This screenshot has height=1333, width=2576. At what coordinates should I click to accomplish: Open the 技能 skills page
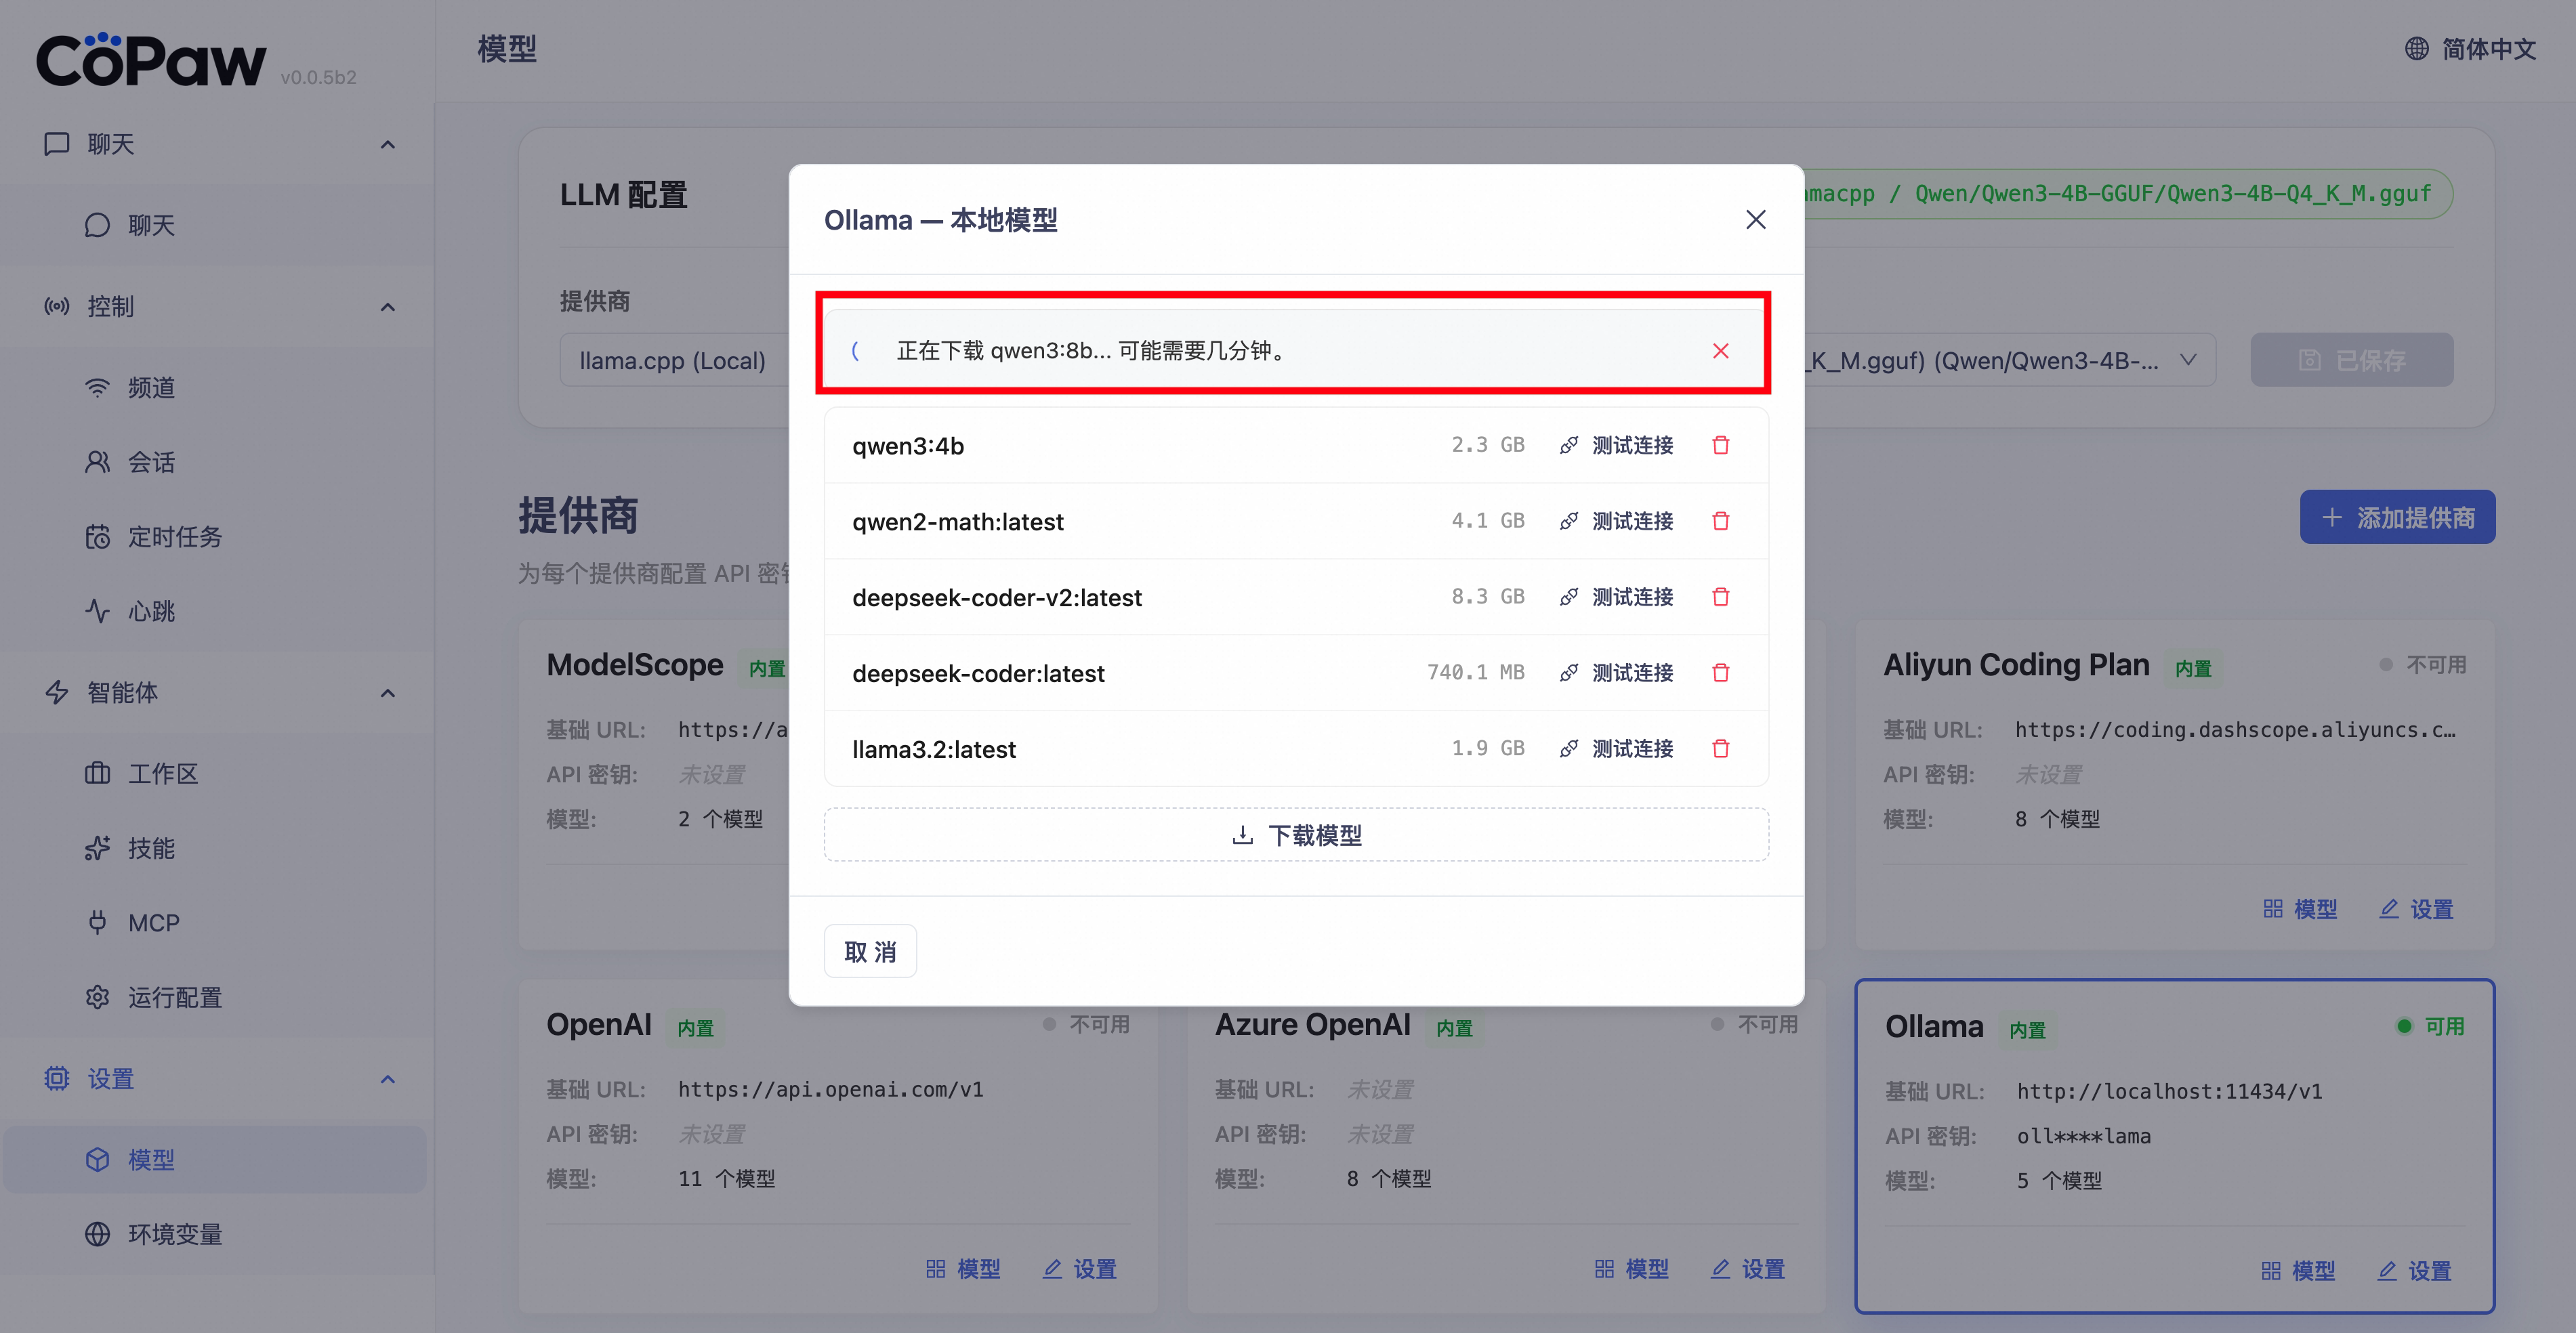(151, 849)
